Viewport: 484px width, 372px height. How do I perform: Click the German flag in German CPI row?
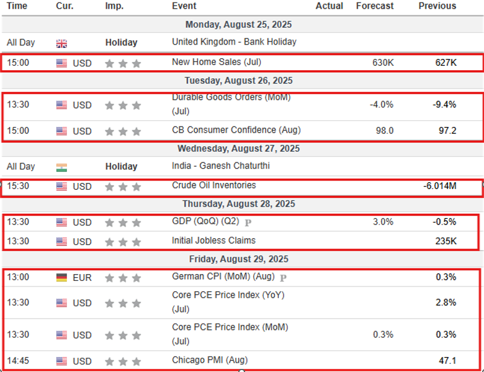coord(61,278)
